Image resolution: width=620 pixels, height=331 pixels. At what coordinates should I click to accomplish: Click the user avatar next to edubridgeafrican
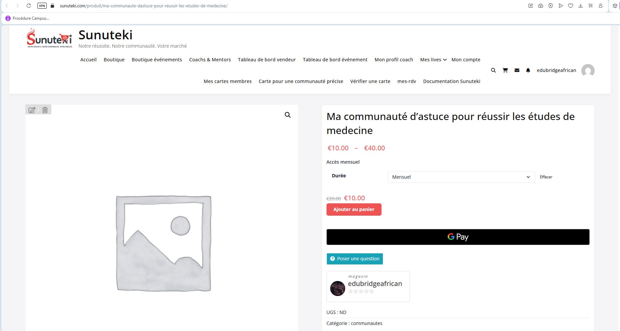[588, 71]
